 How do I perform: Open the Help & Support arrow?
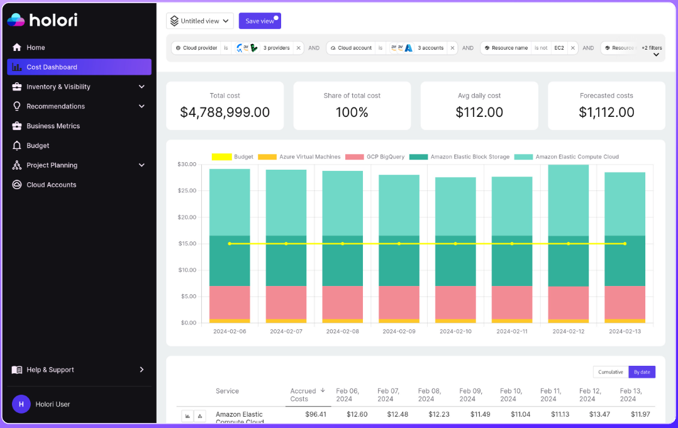(142, 370)
